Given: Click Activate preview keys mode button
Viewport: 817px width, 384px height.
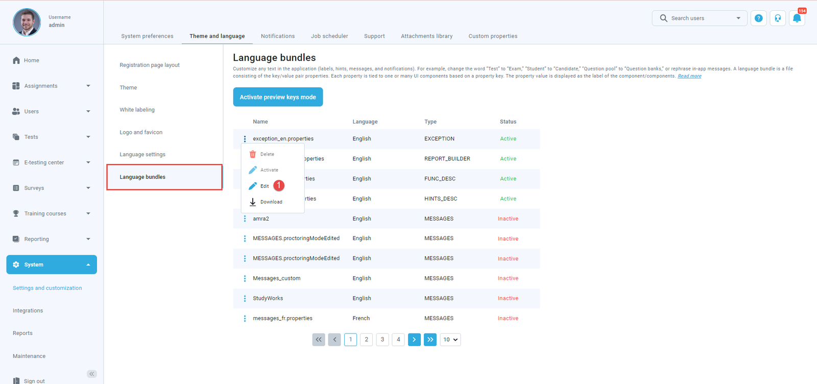Looking at the screenshot, I should [278, 97].
